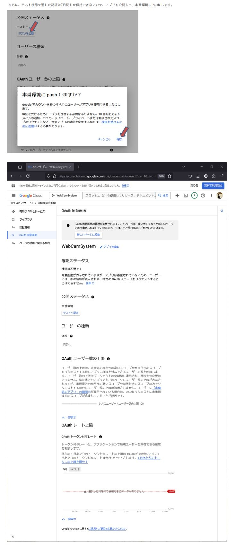Select the ライブラリ sidebar item
This screenshot has width=235, height=546.
(32, 219)
